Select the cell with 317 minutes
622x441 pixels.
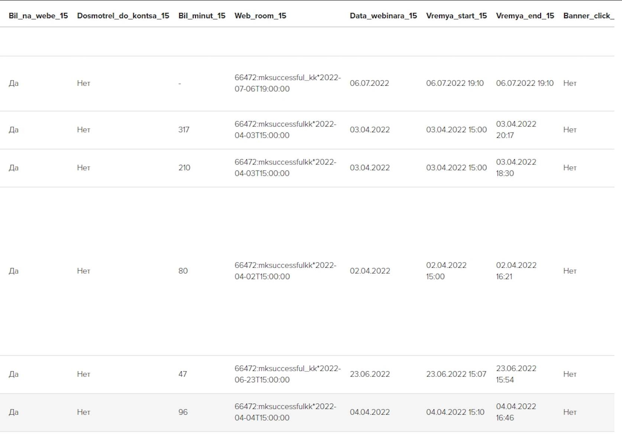coord(184,130)
